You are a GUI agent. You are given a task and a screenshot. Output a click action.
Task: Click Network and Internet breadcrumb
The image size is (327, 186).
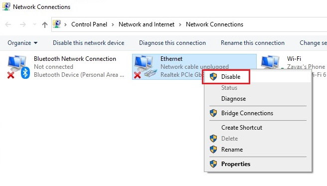147,24
